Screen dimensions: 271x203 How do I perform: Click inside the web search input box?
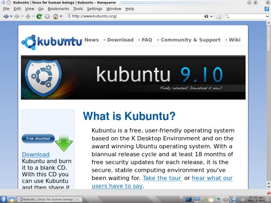(x=248, y=16)
